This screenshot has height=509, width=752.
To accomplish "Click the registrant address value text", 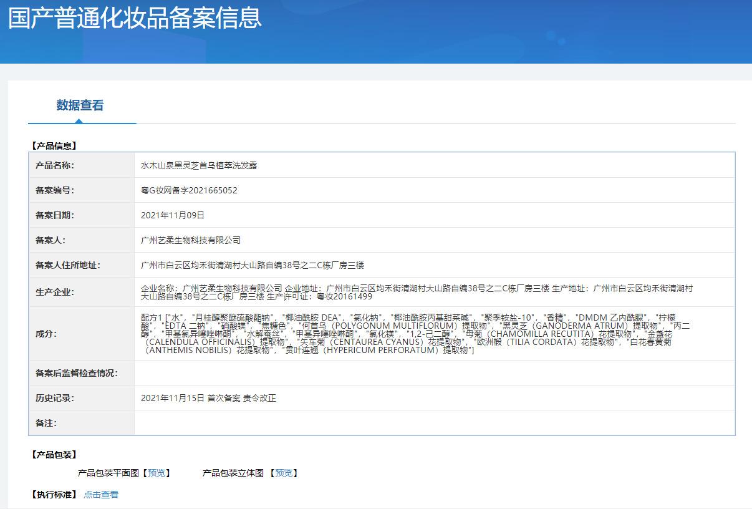I will point(253,265).
